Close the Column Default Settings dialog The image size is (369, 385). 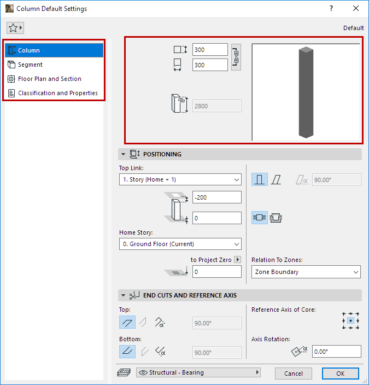coord(356,9)
